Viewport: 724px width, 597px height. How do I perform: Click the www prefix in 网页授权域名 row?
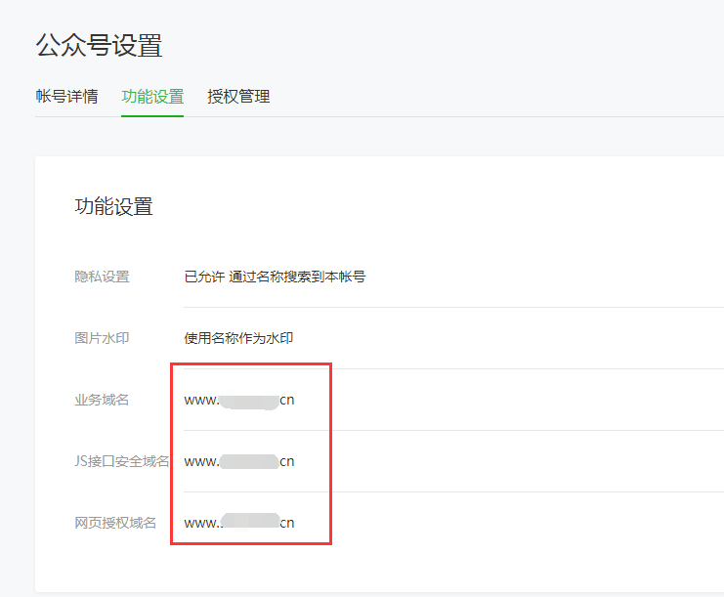pyautogui.click(x=200, y=523)
